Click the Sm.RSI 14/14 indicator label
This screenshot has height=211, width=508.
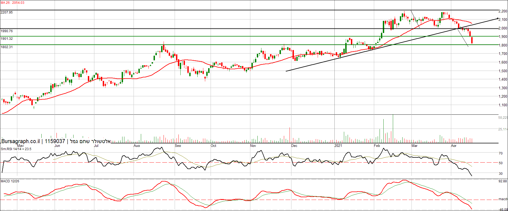(16, 149)
